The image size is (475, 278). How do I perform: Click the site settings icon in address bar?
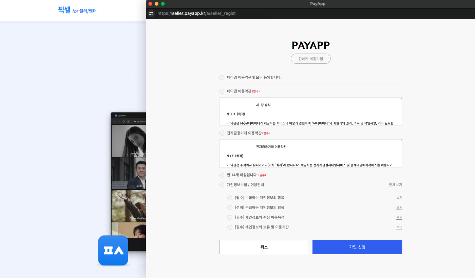151,14
